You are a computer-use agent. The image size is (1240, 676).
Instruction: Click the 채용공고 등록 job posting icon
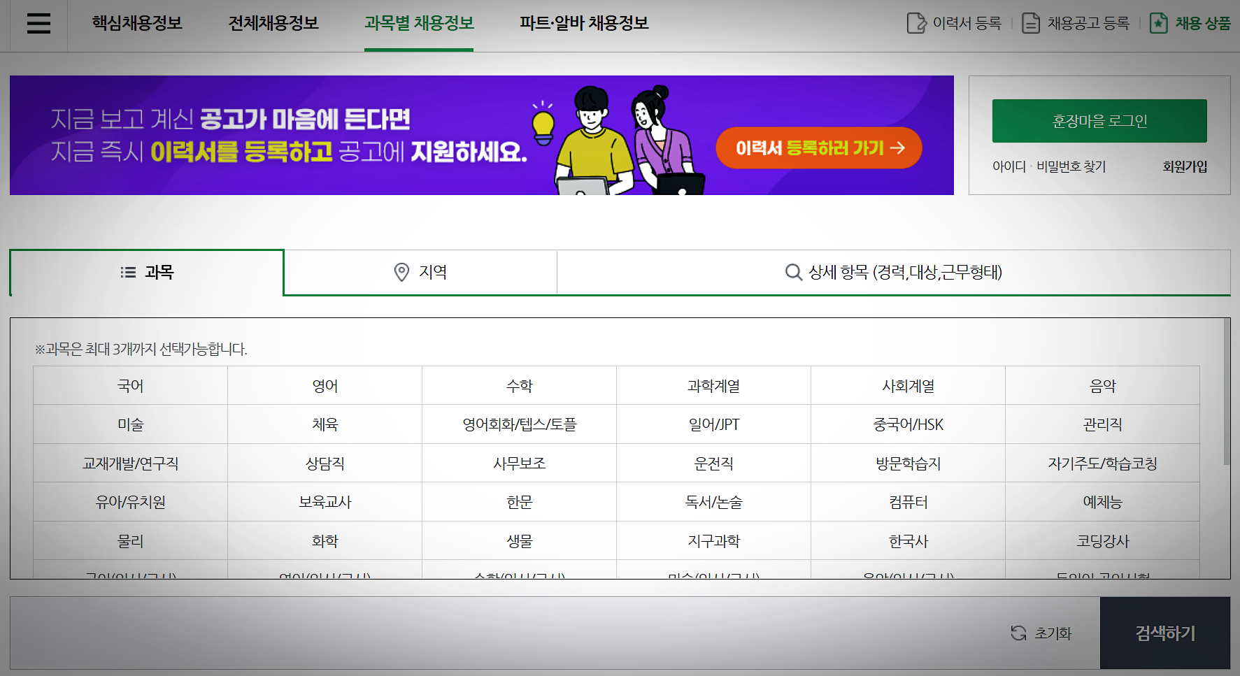(1031, 22)
